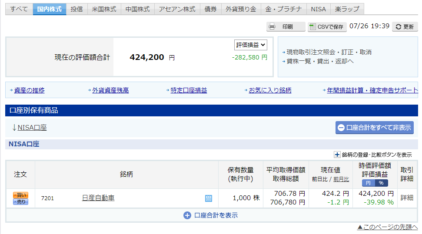This screenshot has height=234, width=422.
Task: Open the アセアン株式 tab
Action: click(x=177, y=9)
